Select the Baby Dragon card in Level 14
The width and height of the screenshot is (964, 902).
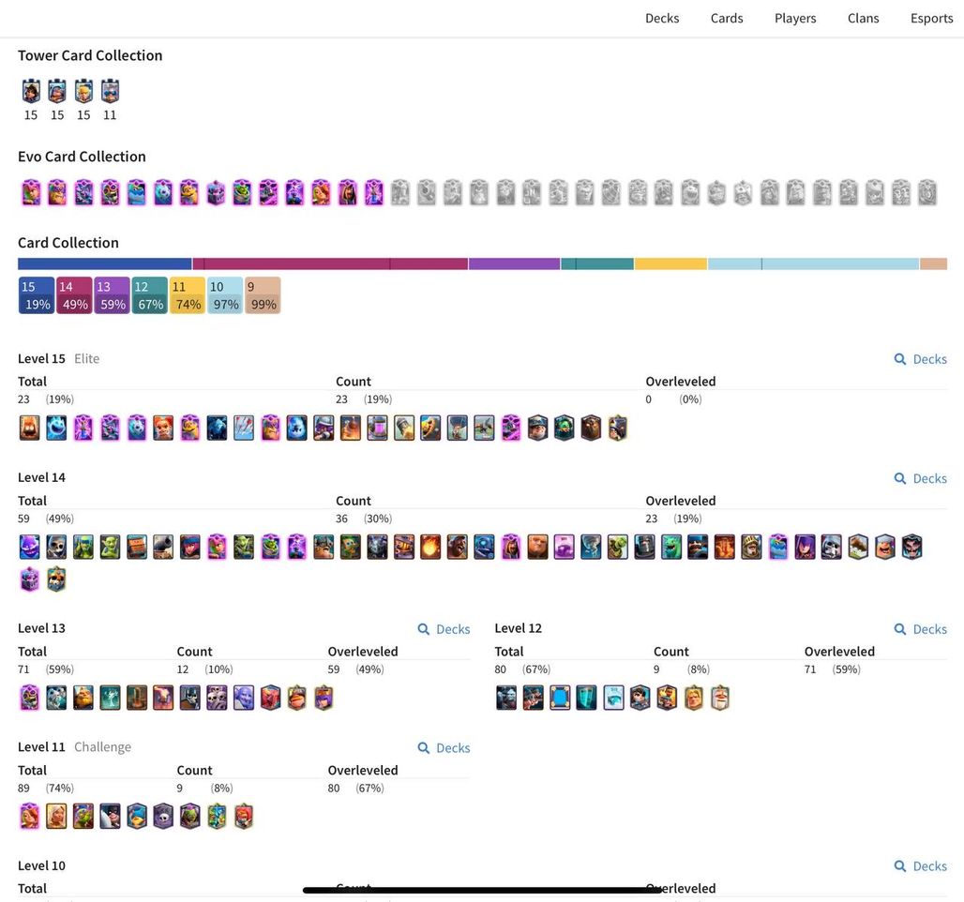671,548
